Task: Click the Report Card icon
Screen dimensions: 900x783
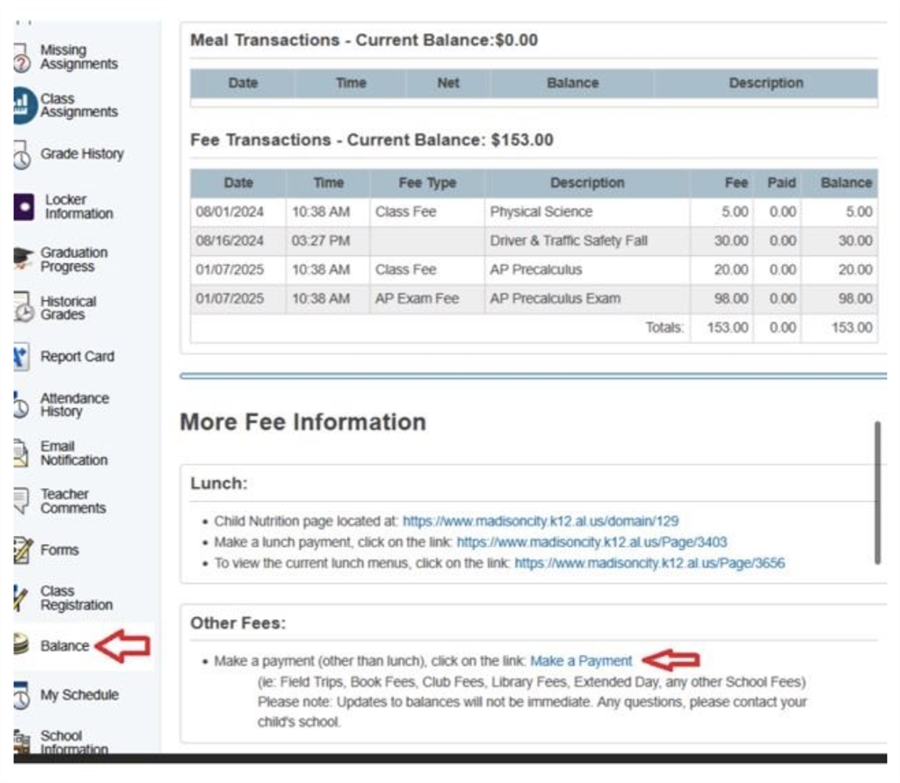Action: click(21, 357)
